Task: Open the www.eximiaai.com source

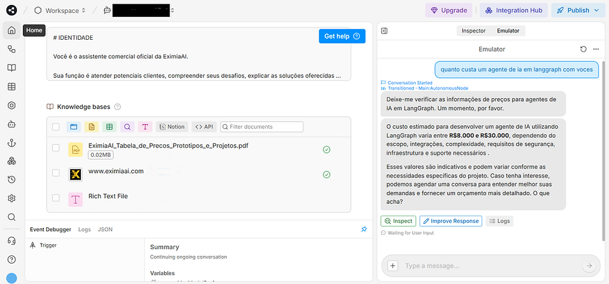Action: (x=116, y=171)
